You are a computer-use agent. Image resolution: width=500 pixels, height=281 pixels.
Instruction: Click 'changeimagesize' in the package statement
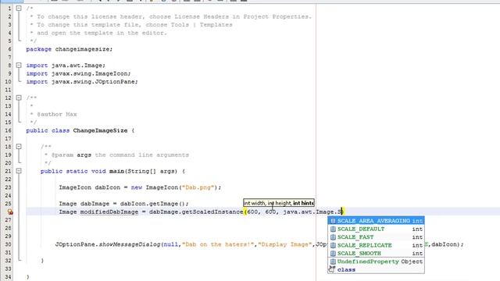(82, 49)
